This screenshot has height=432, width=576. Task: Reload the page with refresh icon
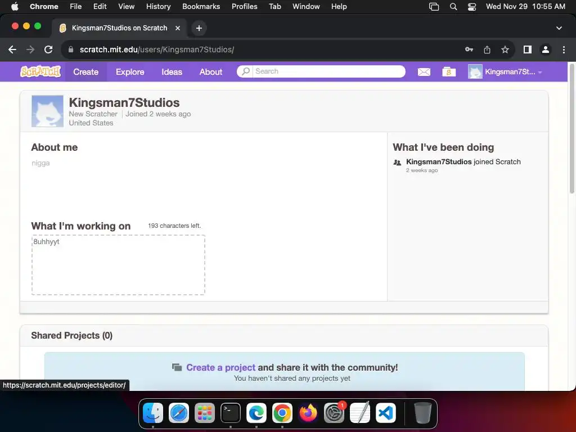coord(48,49)
